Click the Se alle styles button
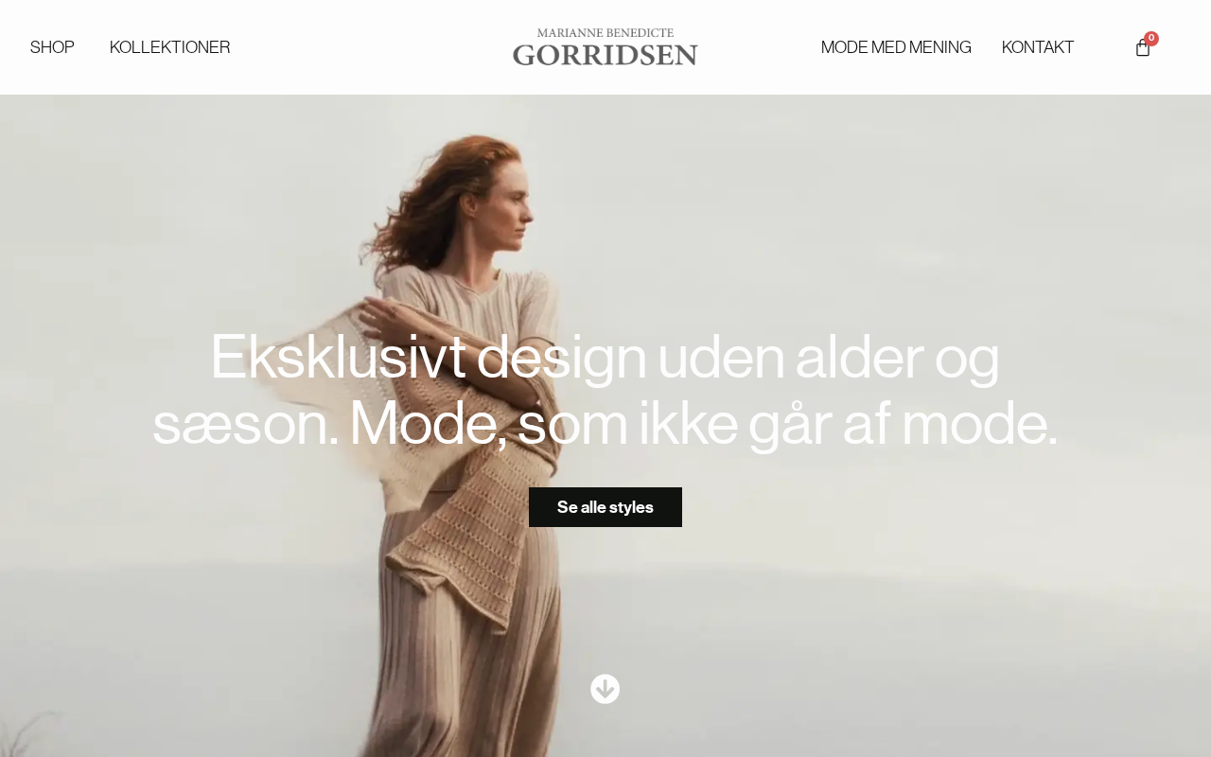1211x757 pixels. pyautogui.click(x=605, y=507)
